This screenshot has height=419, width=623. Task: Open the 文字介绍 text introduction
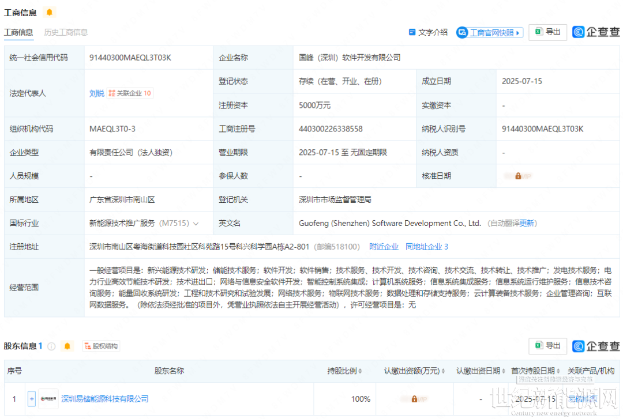[428, 32]
